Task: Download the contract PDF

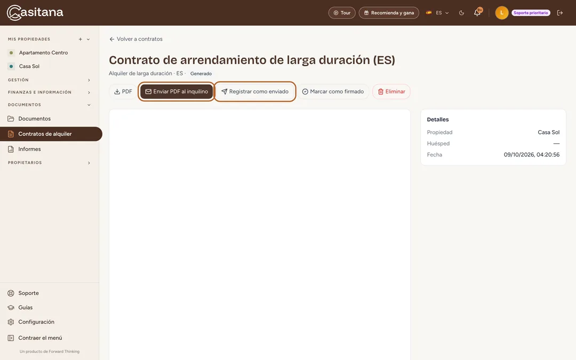Action: 123,92
